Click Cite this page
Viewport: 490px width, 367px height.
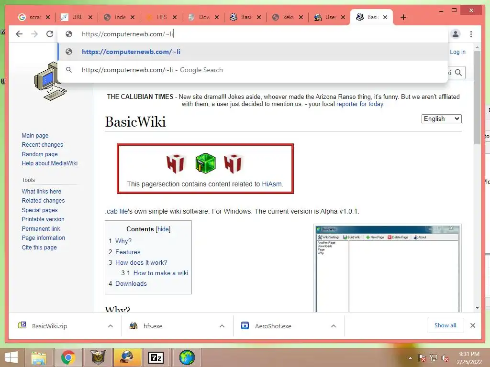point(39,248)
